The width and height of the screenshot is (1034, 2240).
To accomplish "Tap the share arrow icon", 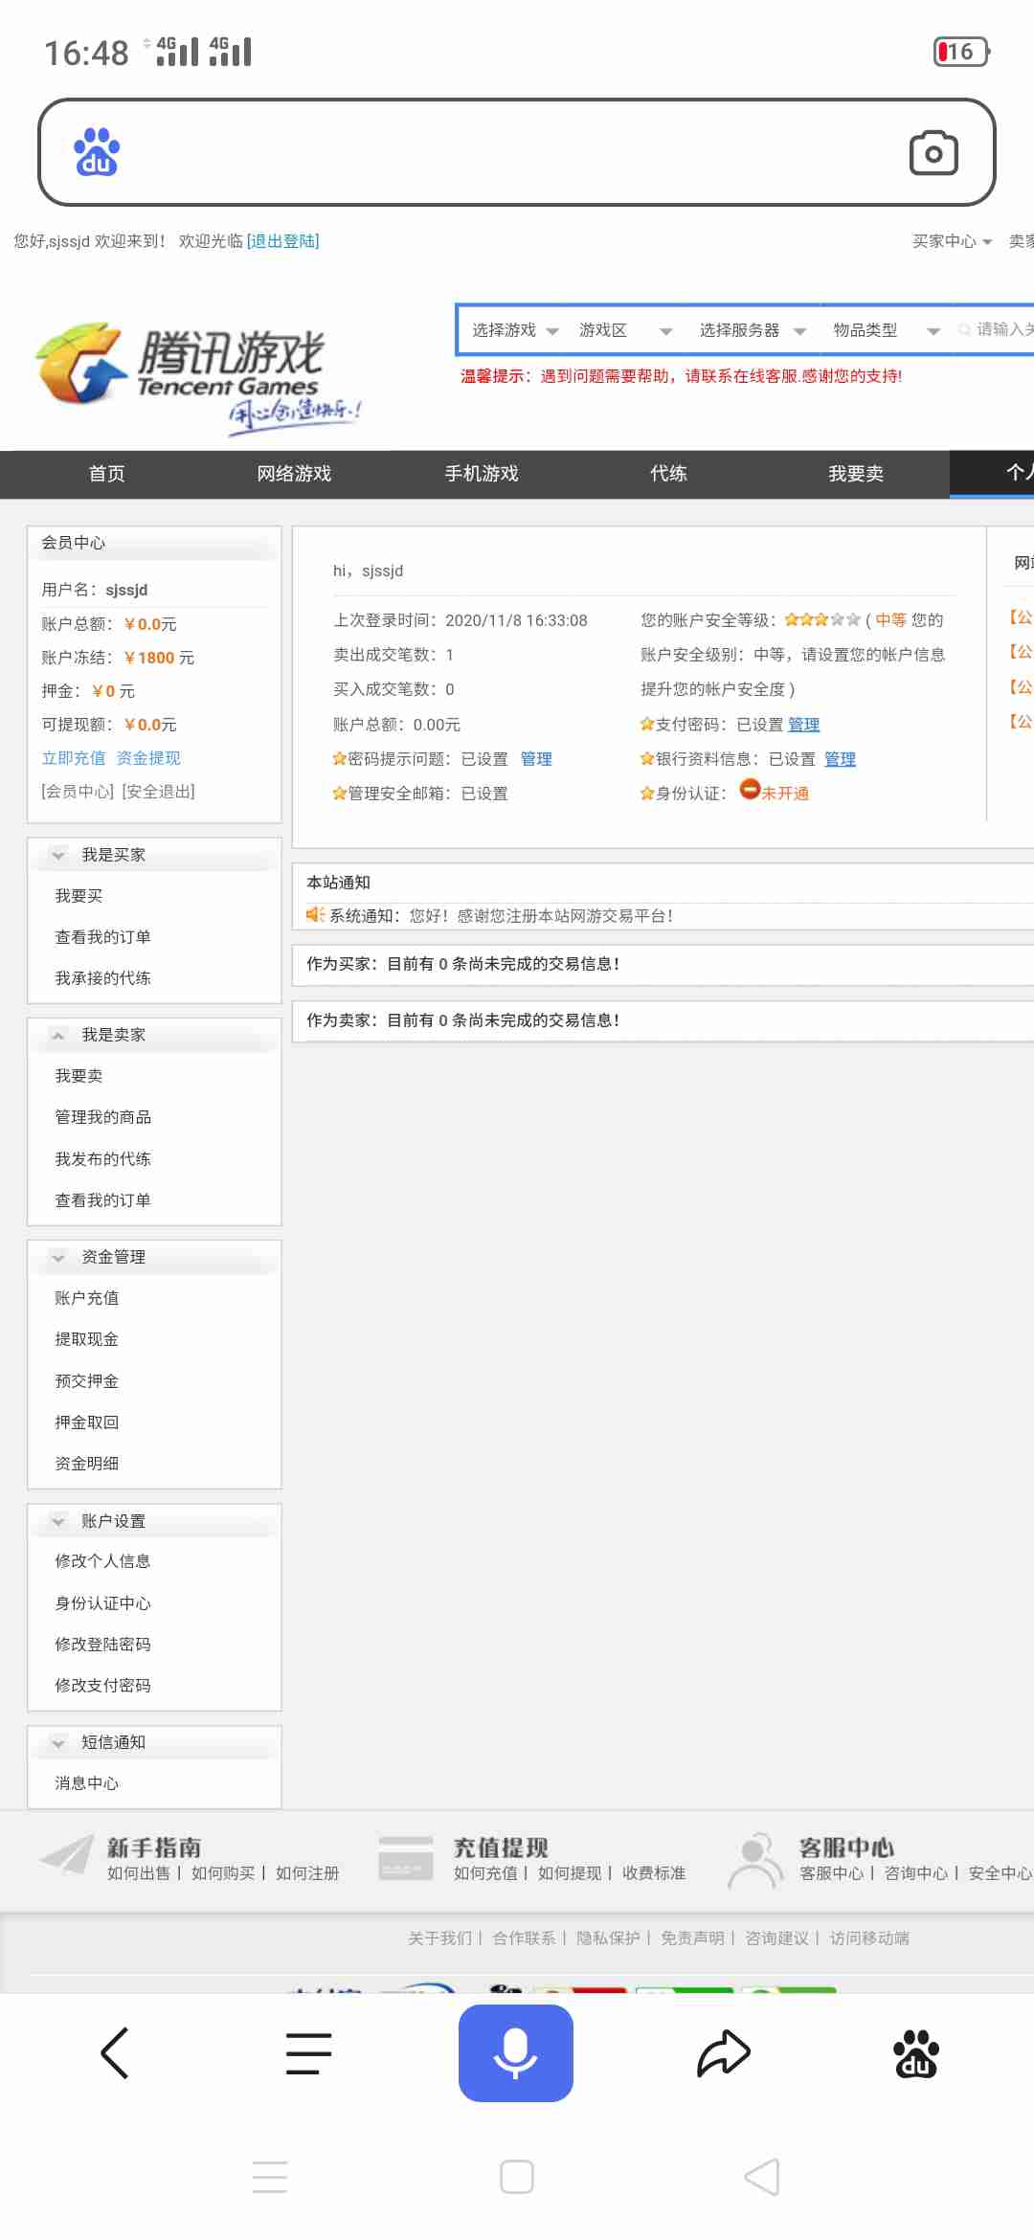I will [724, 2053].
